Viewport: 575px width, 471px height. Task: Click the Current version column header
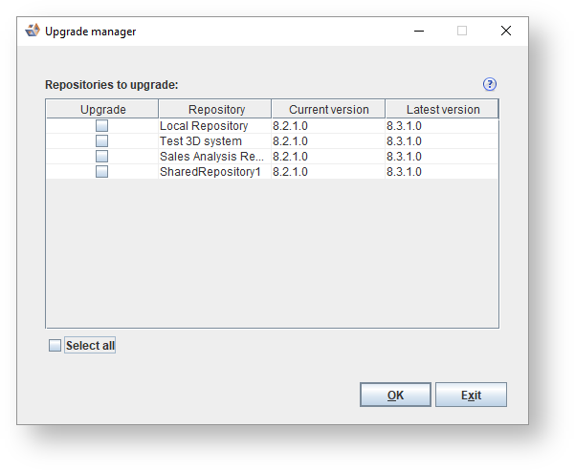pyautogui.click(x=328, y=110)
